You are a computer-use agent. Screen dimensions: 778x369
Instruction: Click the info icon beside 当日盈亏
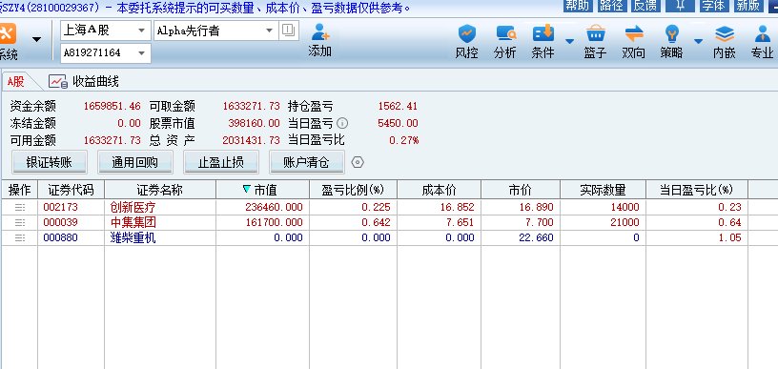click(342, 123)
